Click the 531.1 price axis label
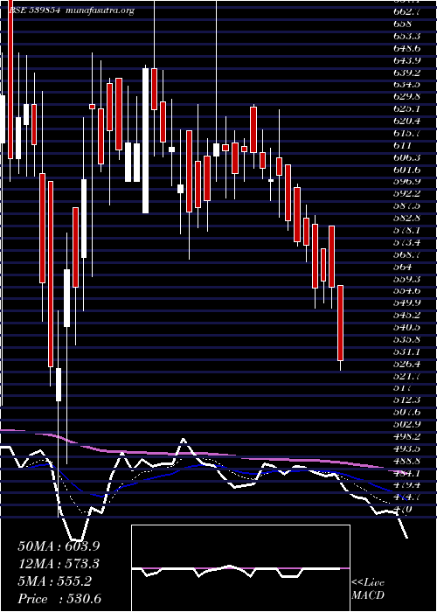 [x=407, y=352]
